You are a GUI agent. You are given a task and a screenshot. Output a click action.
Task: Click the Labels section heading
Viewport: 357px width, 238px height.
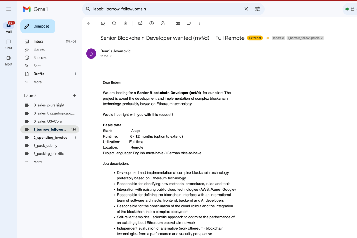pyautogui.click(x=30, y=96)
